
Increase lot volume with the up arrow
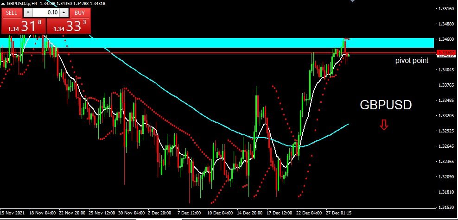click(x=64, y=13)
